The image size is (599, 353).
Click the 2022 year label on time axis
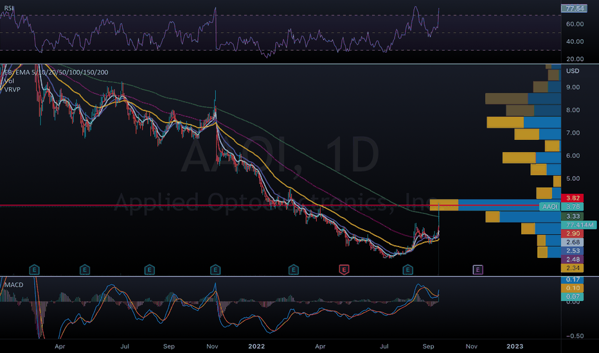(x=256, y=346)
